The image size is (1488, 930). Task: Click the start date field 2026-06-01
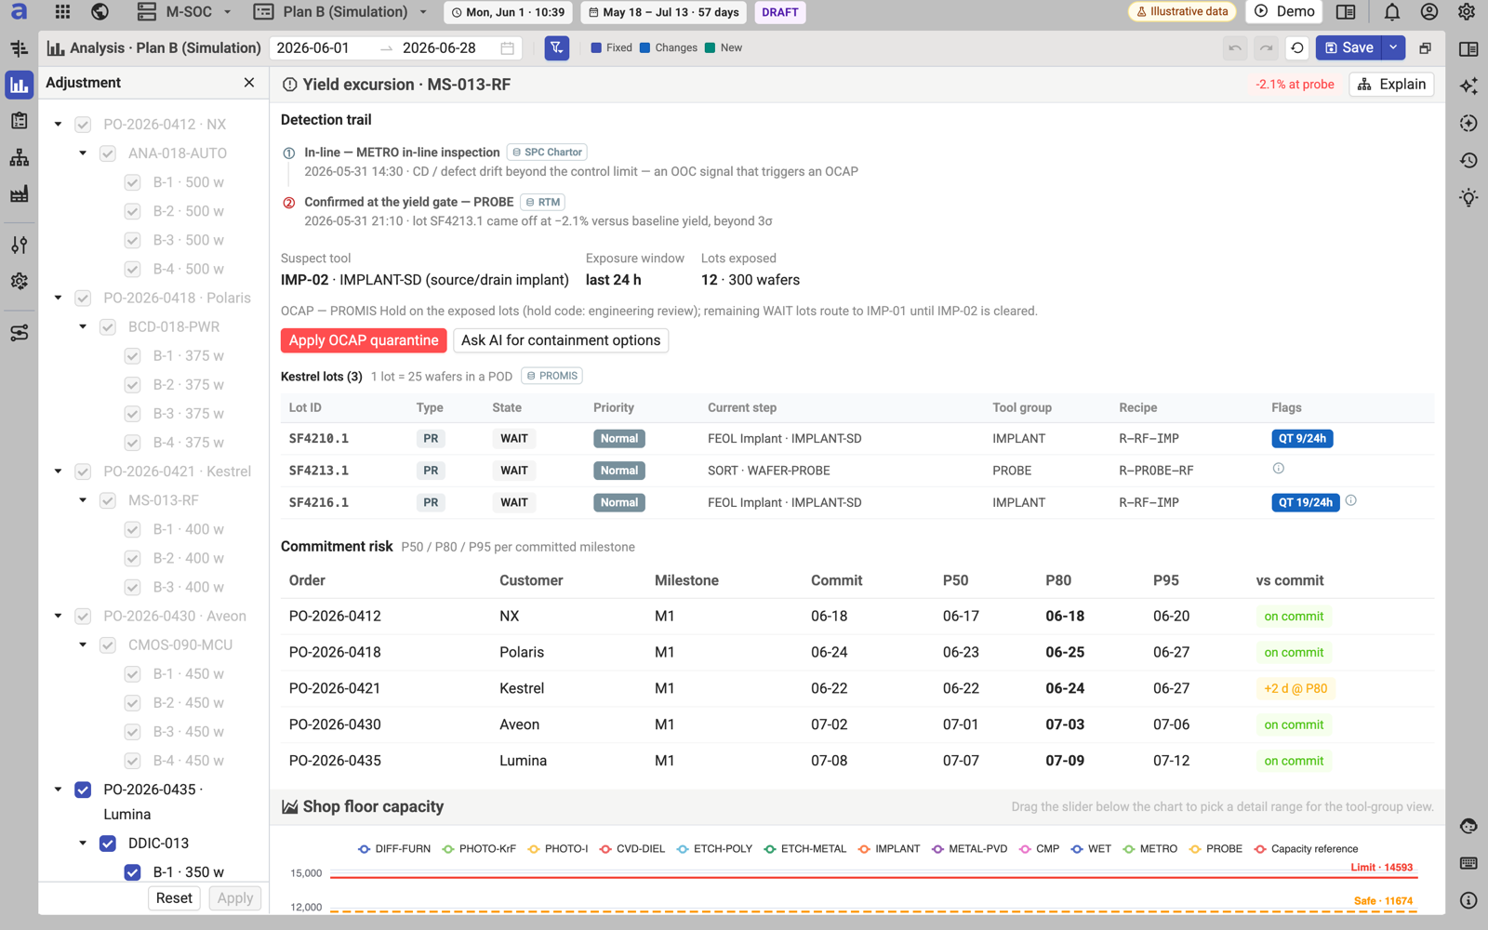(313, 48)
